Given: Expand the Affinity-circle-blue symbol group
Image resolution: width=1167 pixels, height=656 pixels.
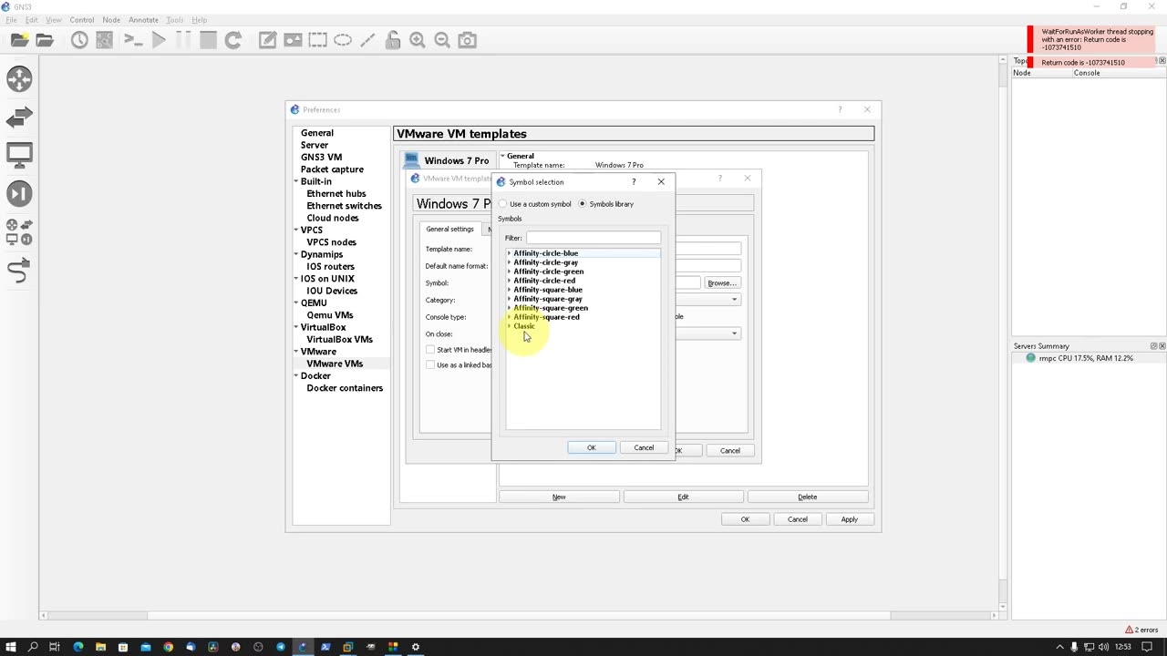Looking at the screenshot, I should [x=510, y=253].
